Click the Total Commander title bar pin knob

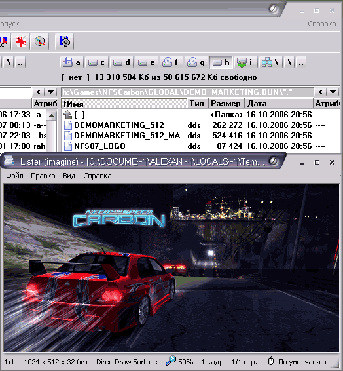274,9
